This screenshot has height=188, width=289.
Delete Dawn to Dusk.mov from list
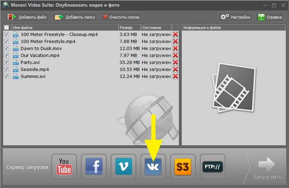175,48
